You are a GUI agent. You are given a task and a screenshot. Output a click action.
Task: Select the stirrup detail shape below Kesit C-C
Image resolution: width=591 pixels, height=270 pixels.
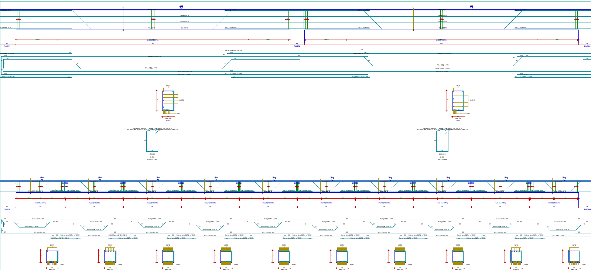tap(442, 141)
